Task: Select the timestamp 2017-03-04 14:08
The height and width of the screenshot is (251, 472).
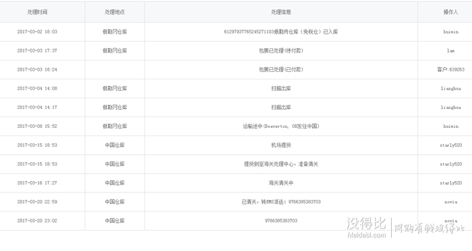Action: pos(37,89)
